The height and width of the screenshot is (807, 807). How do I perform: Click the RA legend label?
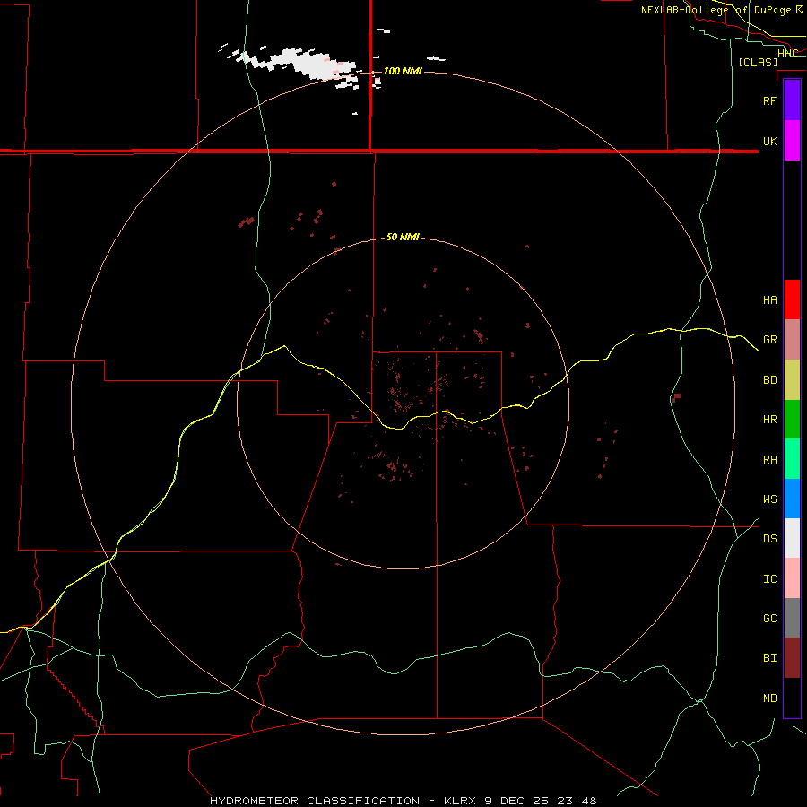click(769, 460)
